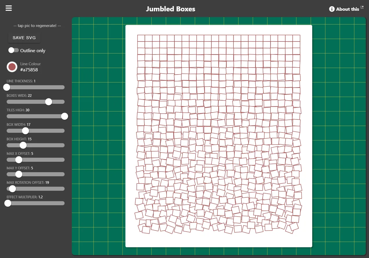Click the Box Width slider handle
Screen dimensions: 369x258
coord(25,131)
